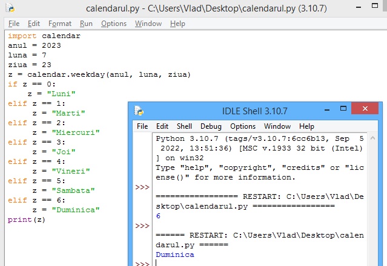Open the Run menu in the editor
Viewport: 387px width, 266px height.
point(86,24)
